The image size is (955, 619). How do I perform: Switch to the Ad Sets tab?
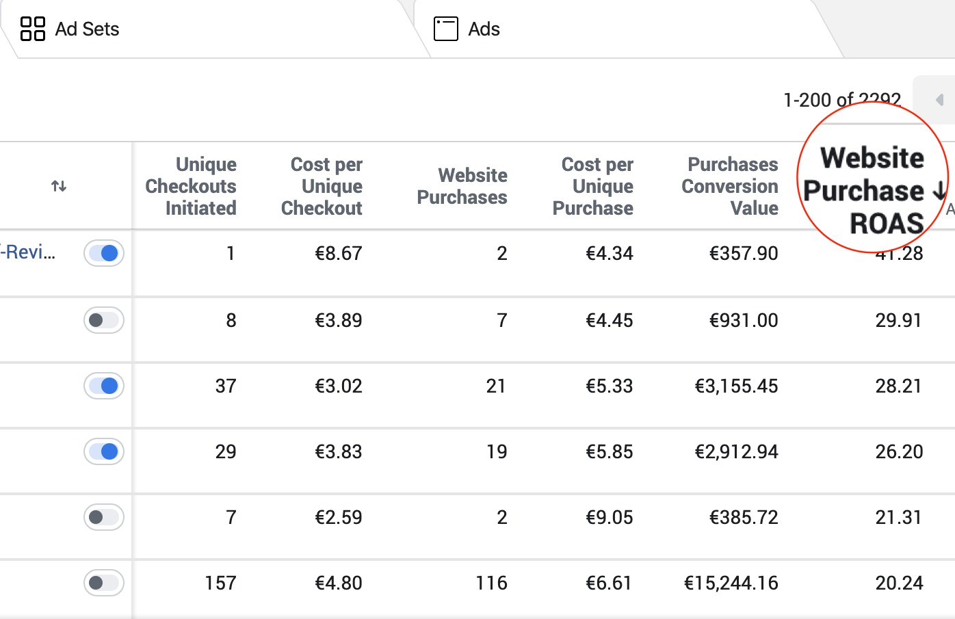(87, 29)
